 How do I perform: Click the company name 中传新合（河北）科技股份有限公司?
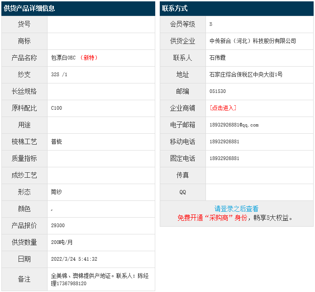tap(253, 41)
